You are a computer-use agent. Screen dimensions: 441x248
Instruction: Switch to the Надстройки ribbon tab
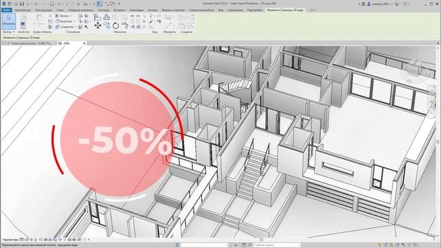[255, 10]
